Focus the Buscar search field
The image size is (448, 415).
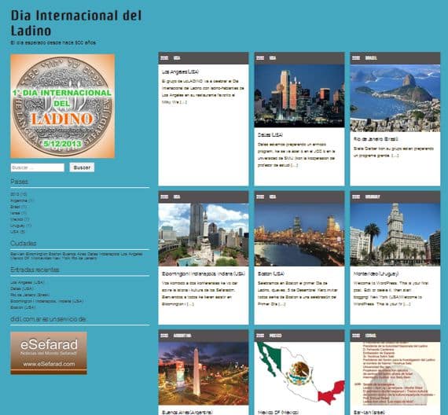tap(38, 167)
